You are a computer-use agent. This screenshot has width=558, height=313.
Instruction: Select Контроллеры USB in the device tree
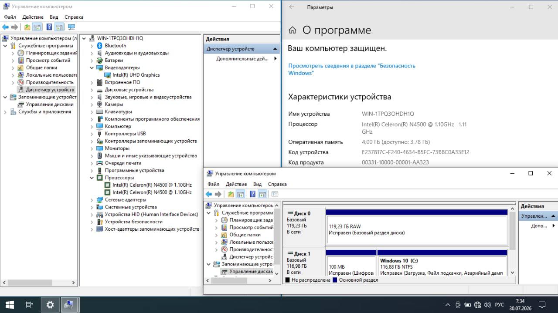tap(125, 134)
